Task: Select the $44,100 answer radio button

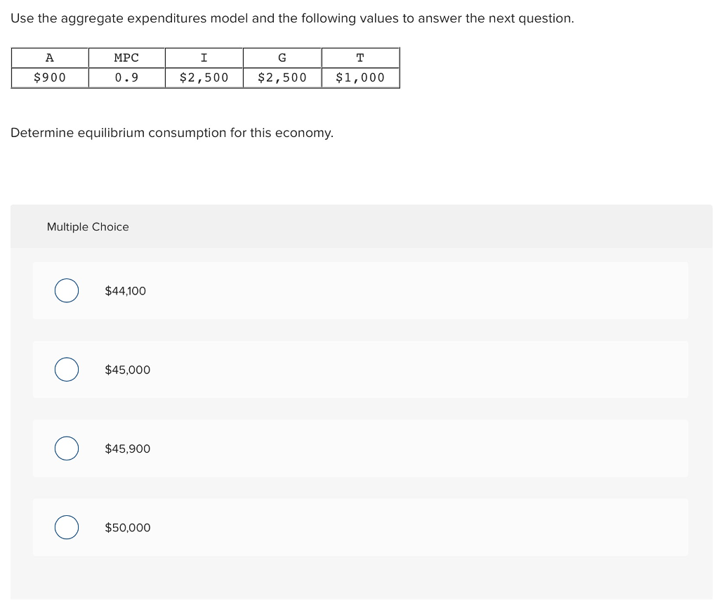Action: tap(67, 290)
